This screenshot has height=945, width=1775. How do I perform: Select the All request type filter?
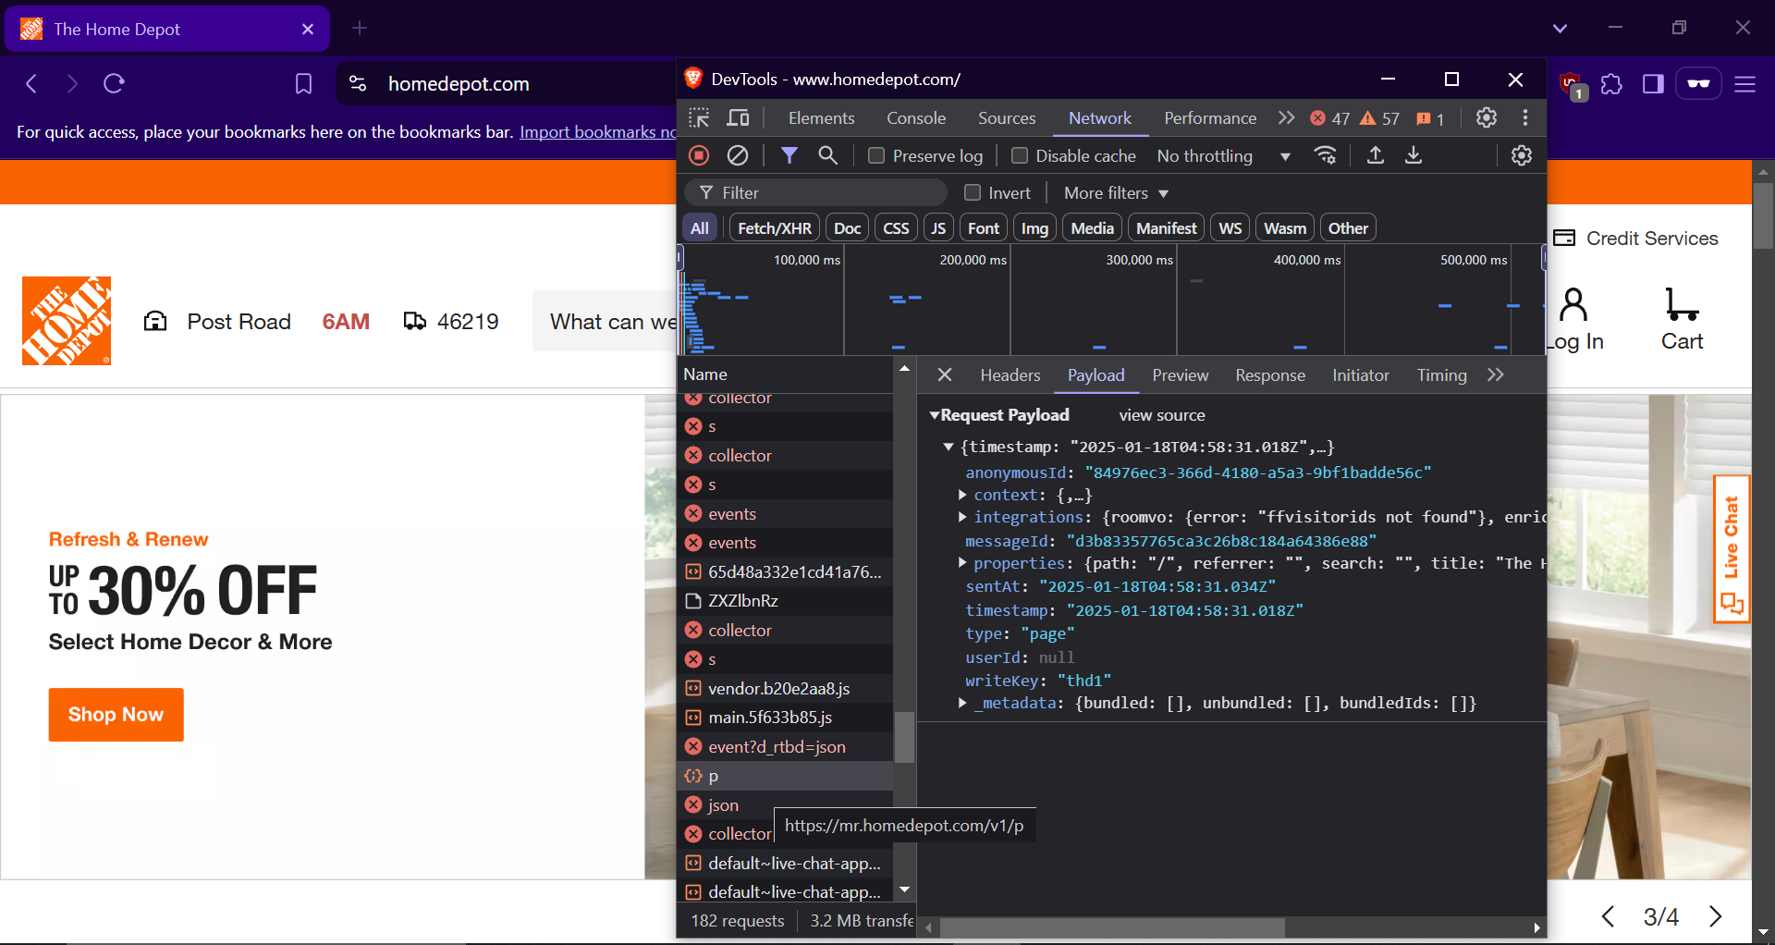[x=700, y=228]
